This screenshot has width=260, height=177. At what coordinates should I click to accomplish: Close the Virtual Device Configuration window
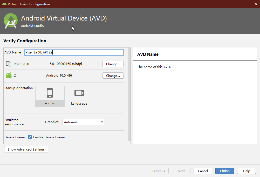click(256, 4)
